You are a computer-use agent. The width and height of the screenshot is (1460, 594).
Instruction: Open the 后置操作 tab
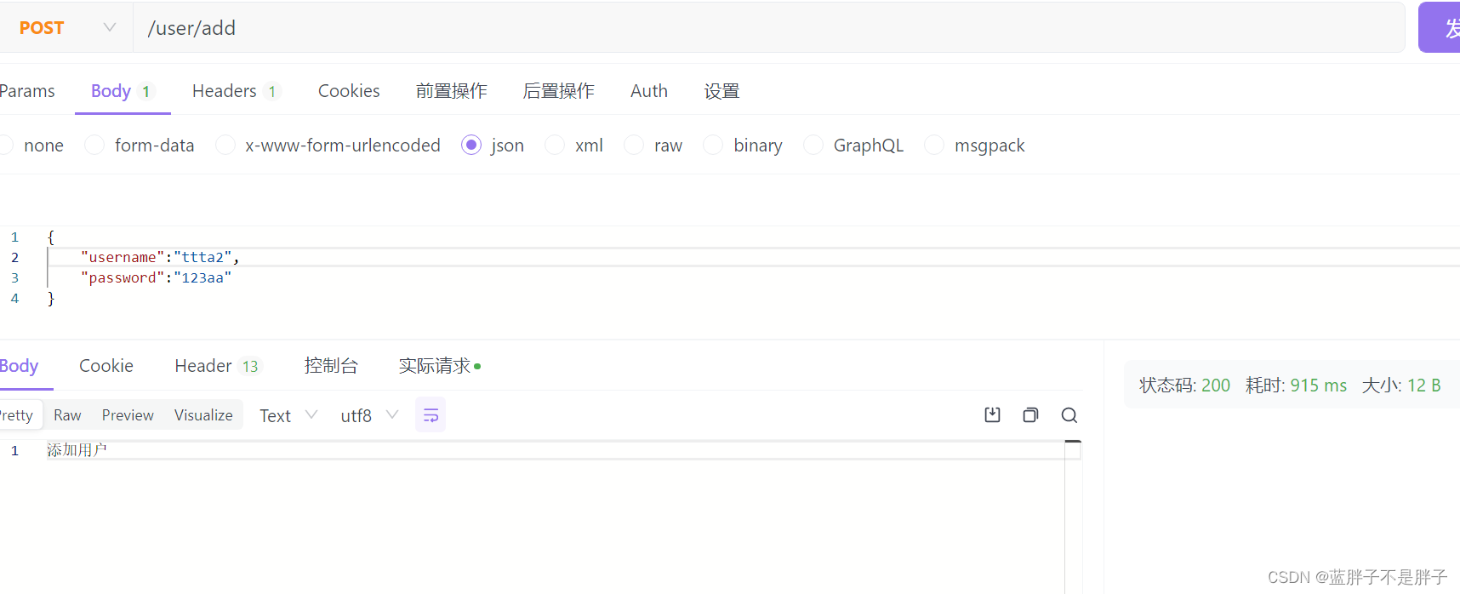[558, 91]
